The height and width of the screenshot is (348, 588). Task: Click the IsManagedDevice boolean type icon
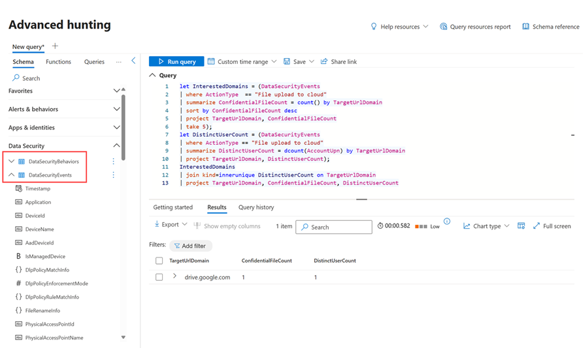click(18, 256)
